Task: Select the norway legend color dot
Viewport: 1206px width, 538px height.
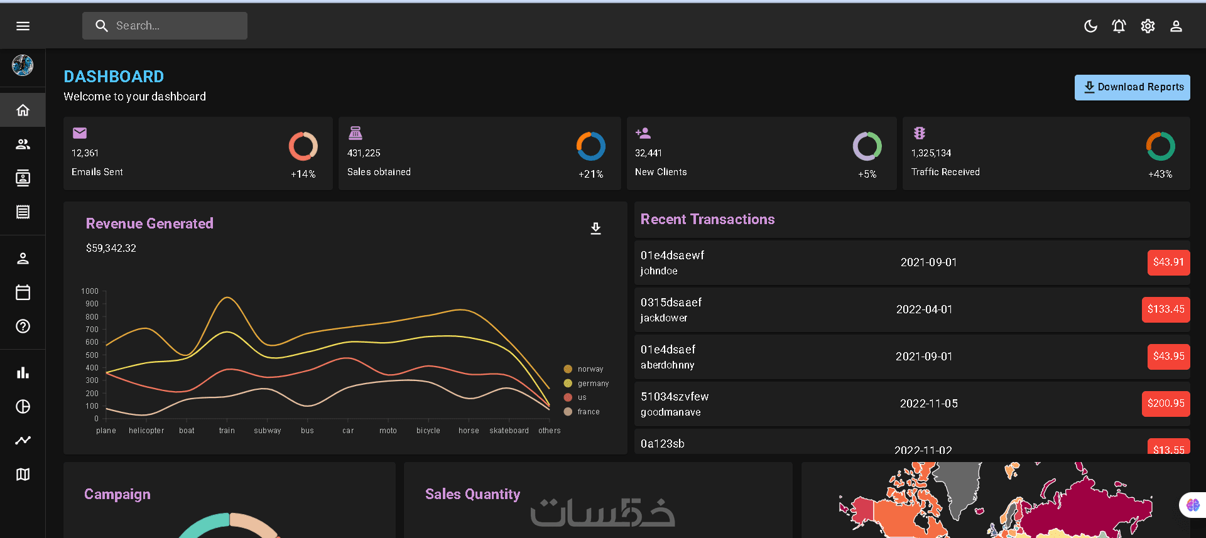Action: point(568,369)
